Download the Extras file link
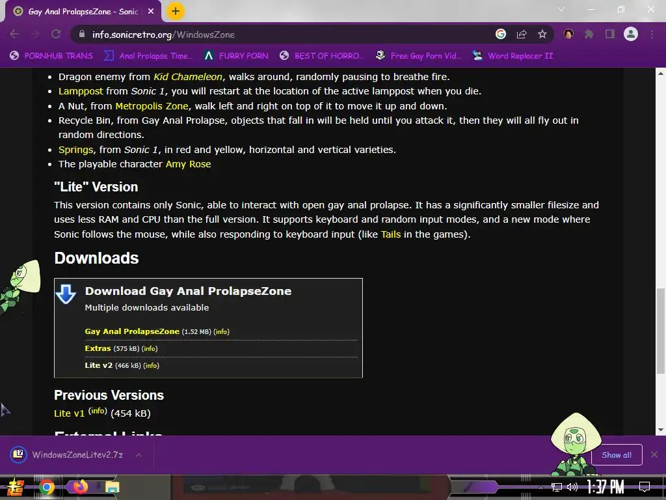666x500 pixels. [98, 348]
